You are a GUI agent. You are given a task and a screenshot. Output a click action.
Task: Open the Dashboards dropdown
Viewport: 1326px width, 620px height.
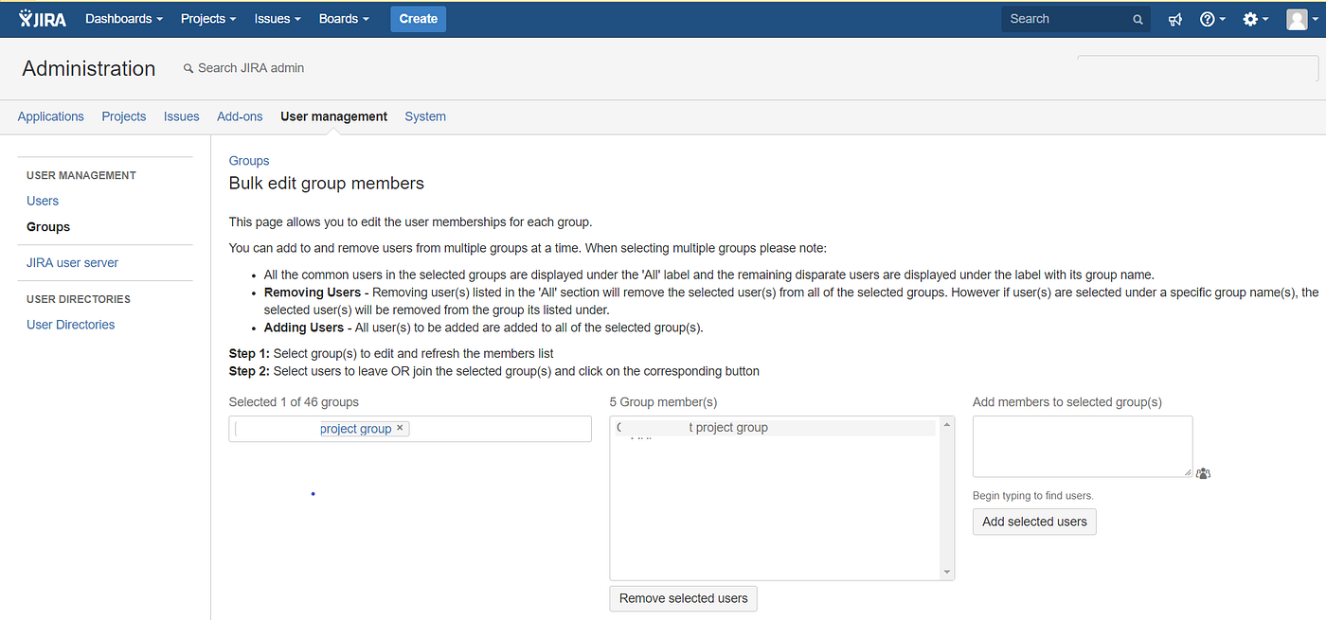(x=123, y=18)
